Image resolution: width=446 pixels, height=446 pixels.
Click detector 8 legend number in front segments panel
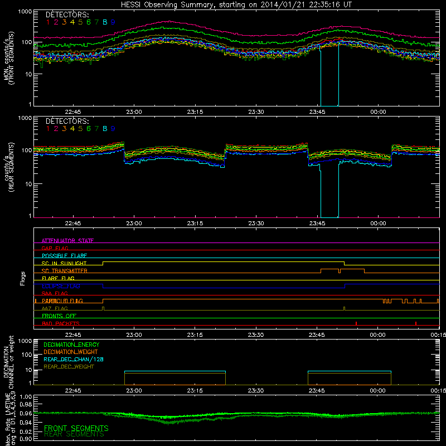(105, 22)
